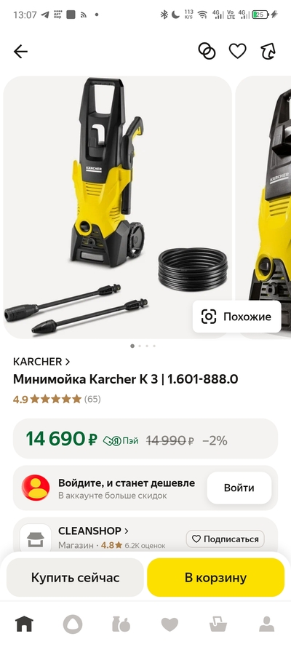Tap the Войти login button
The width and height of the screenshot is (291, 647).
(x=239, y=488)
